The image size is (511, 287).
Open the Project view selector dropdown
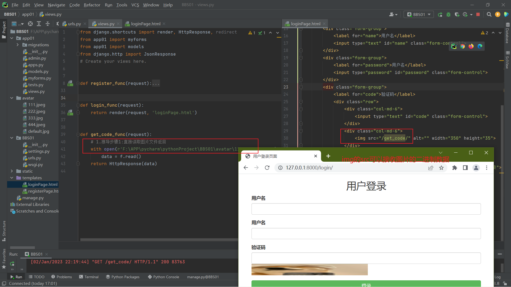[18, 24]
